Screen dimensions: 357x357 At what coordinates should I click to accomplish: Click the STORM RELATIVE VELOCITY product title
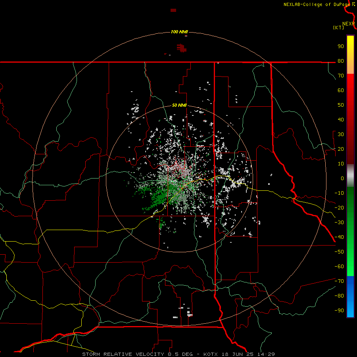point(123,354)
